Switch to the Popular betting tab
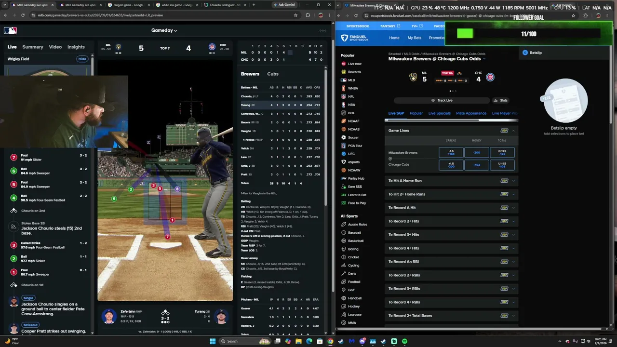This screenshot has height=347, width=617. (x=416, y=113)
